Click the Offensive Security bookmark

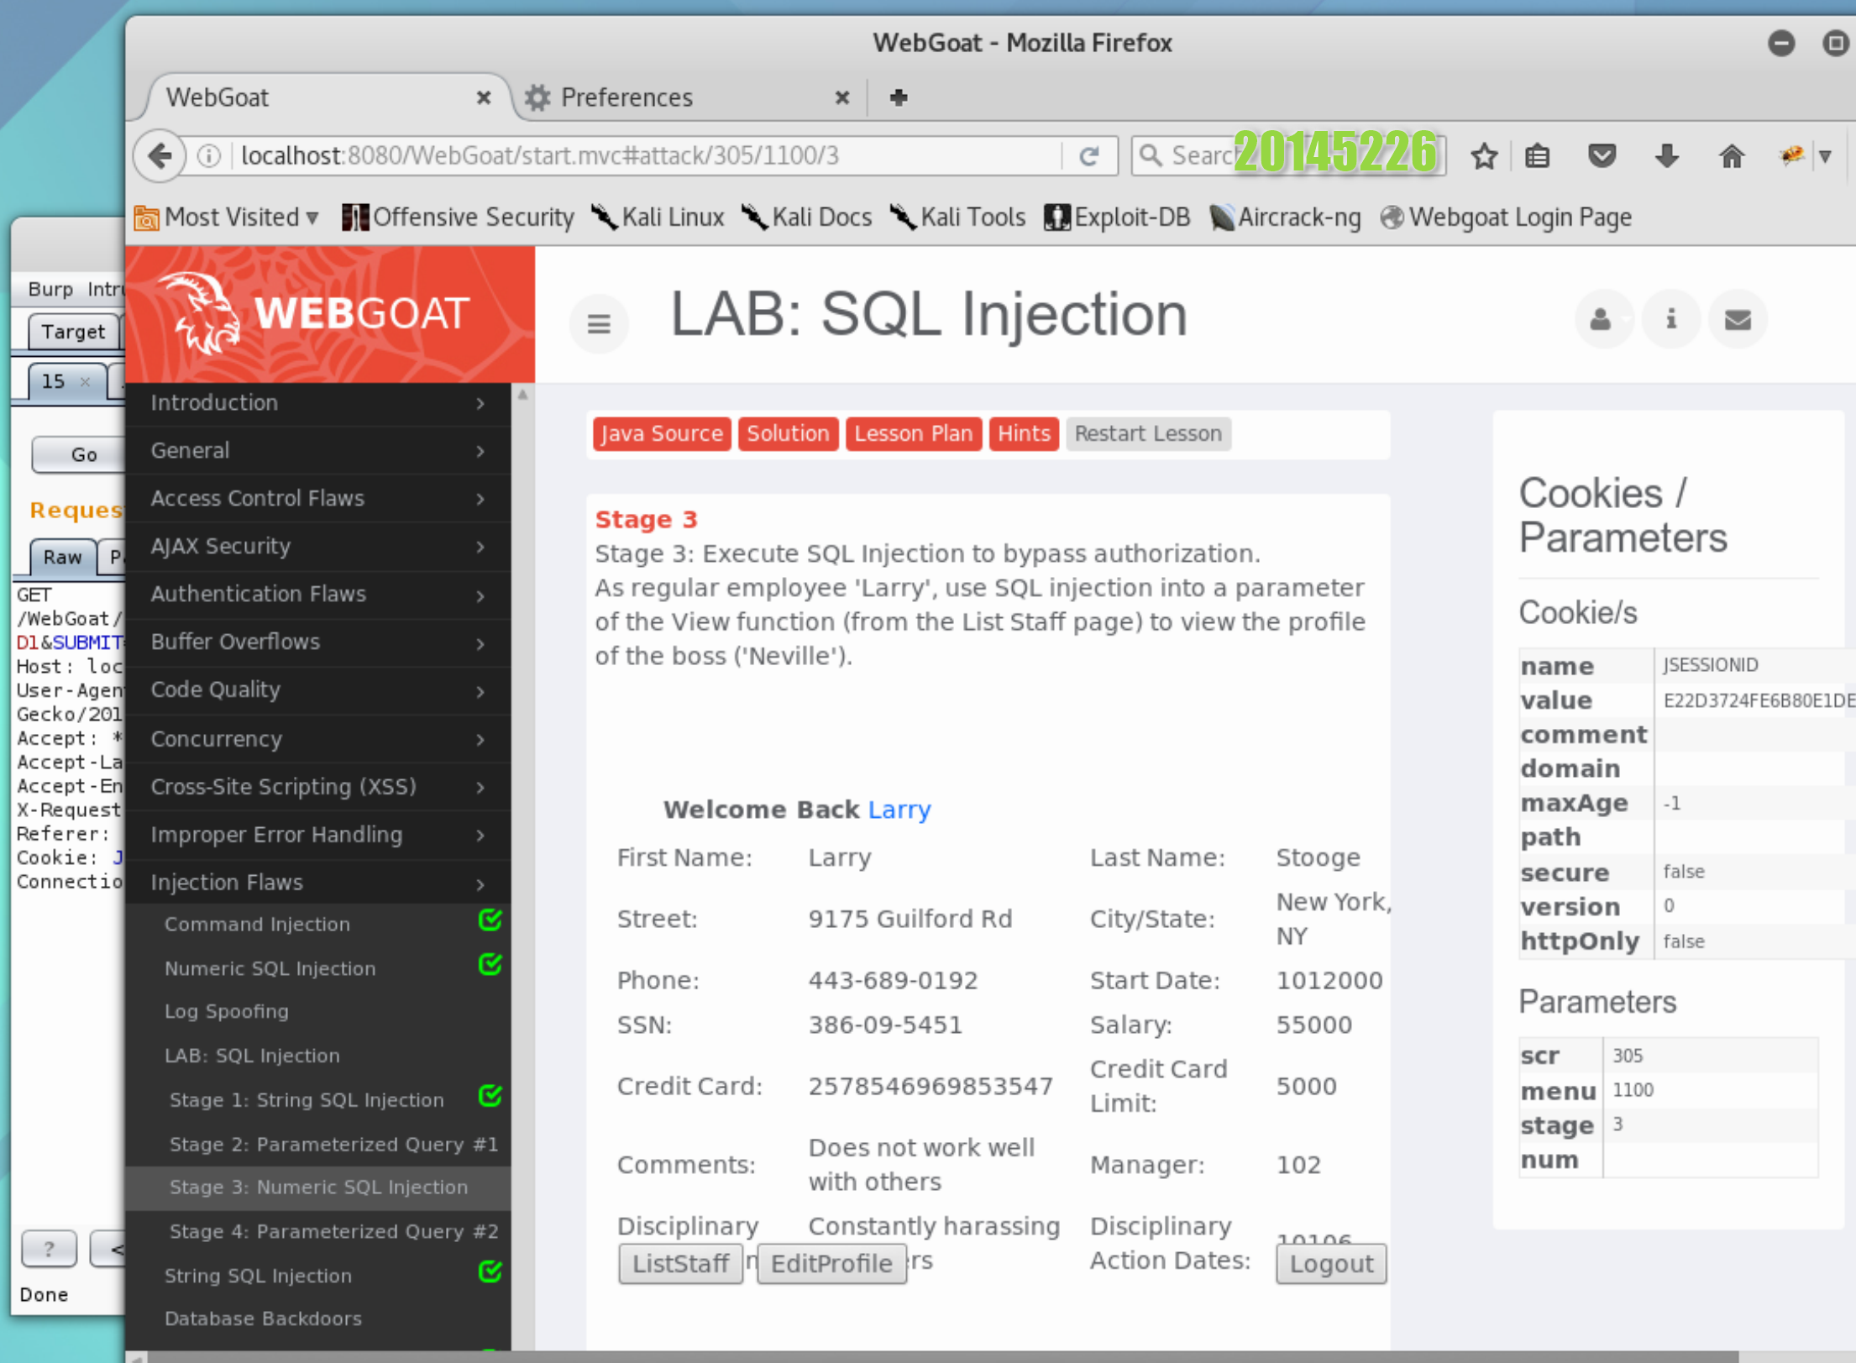pos(458,218)
